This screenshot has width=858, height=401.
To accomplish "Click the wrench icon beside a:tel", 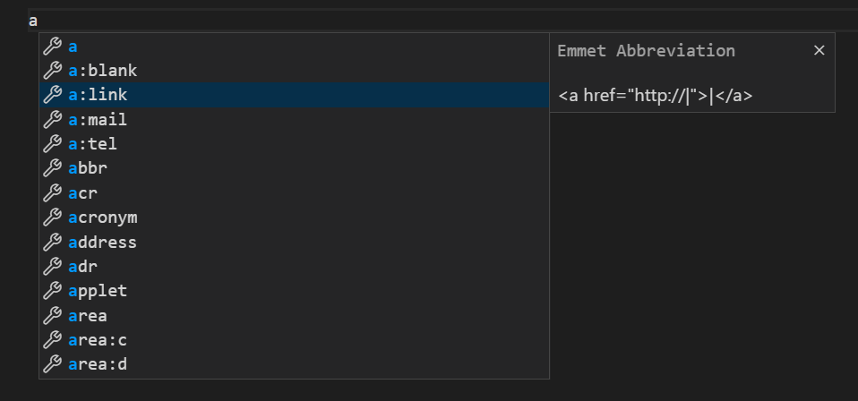I will [53, 144].
